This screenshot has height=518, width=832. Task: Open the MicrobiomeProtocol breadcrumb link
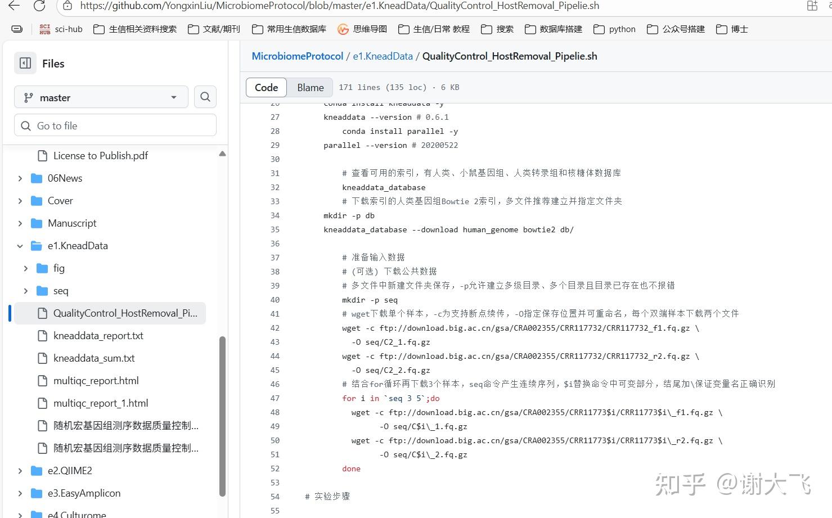[297, 56]
